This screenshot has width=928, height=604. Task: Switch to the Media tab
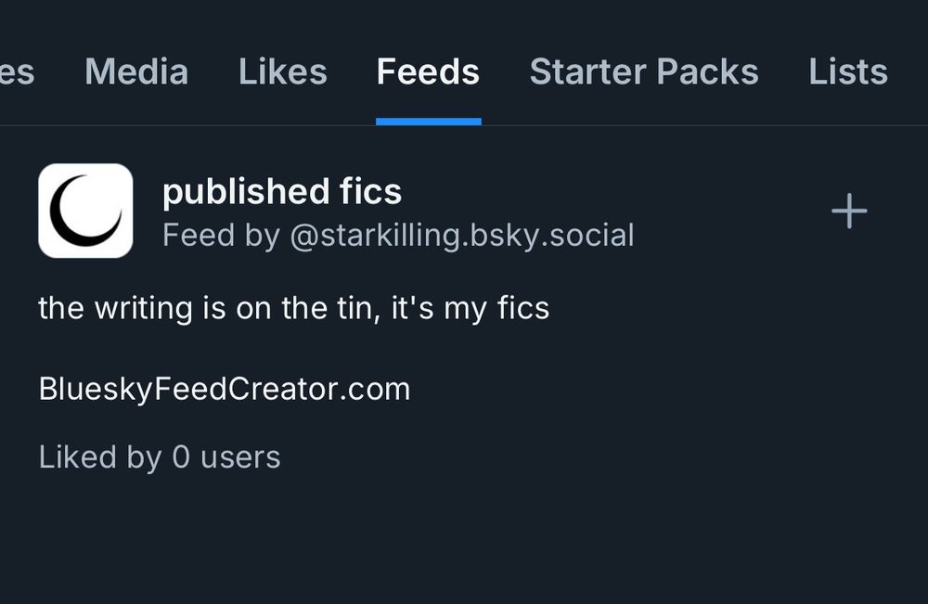pyautogui.click(x=136, y=71)
